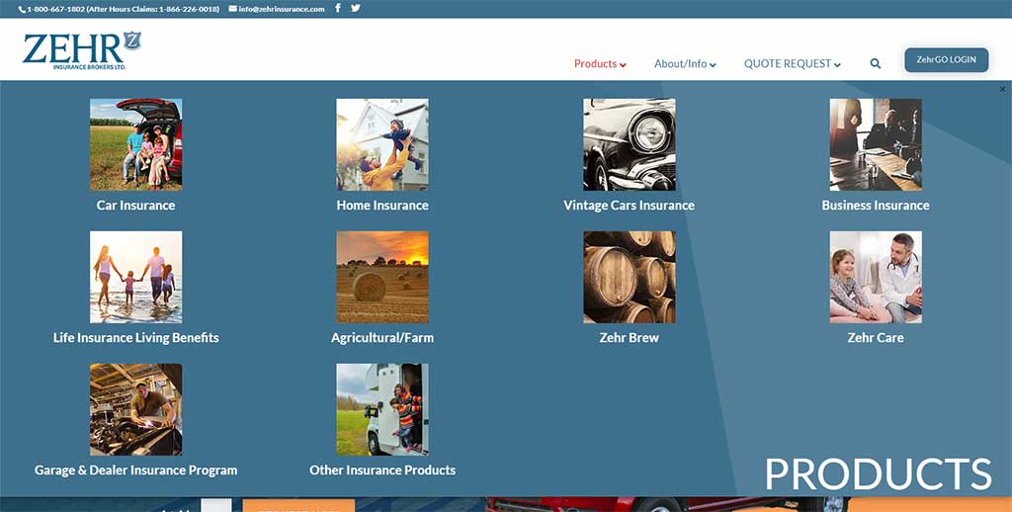Expand the About/Info dropdown menu
The image size is (1012, 512).
[685, 64]
